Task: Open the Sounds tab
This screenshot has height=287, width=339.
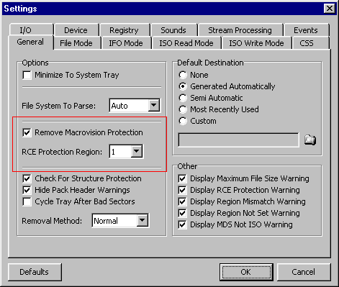Action: pyautogui.click(x=174, y=30)
